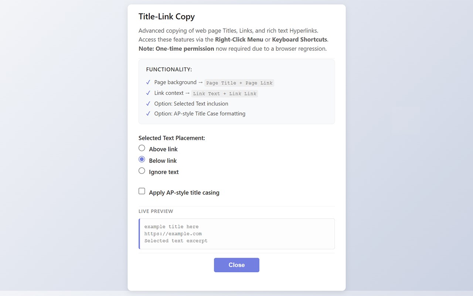Click the One-time permission note text

coord(176,48)
